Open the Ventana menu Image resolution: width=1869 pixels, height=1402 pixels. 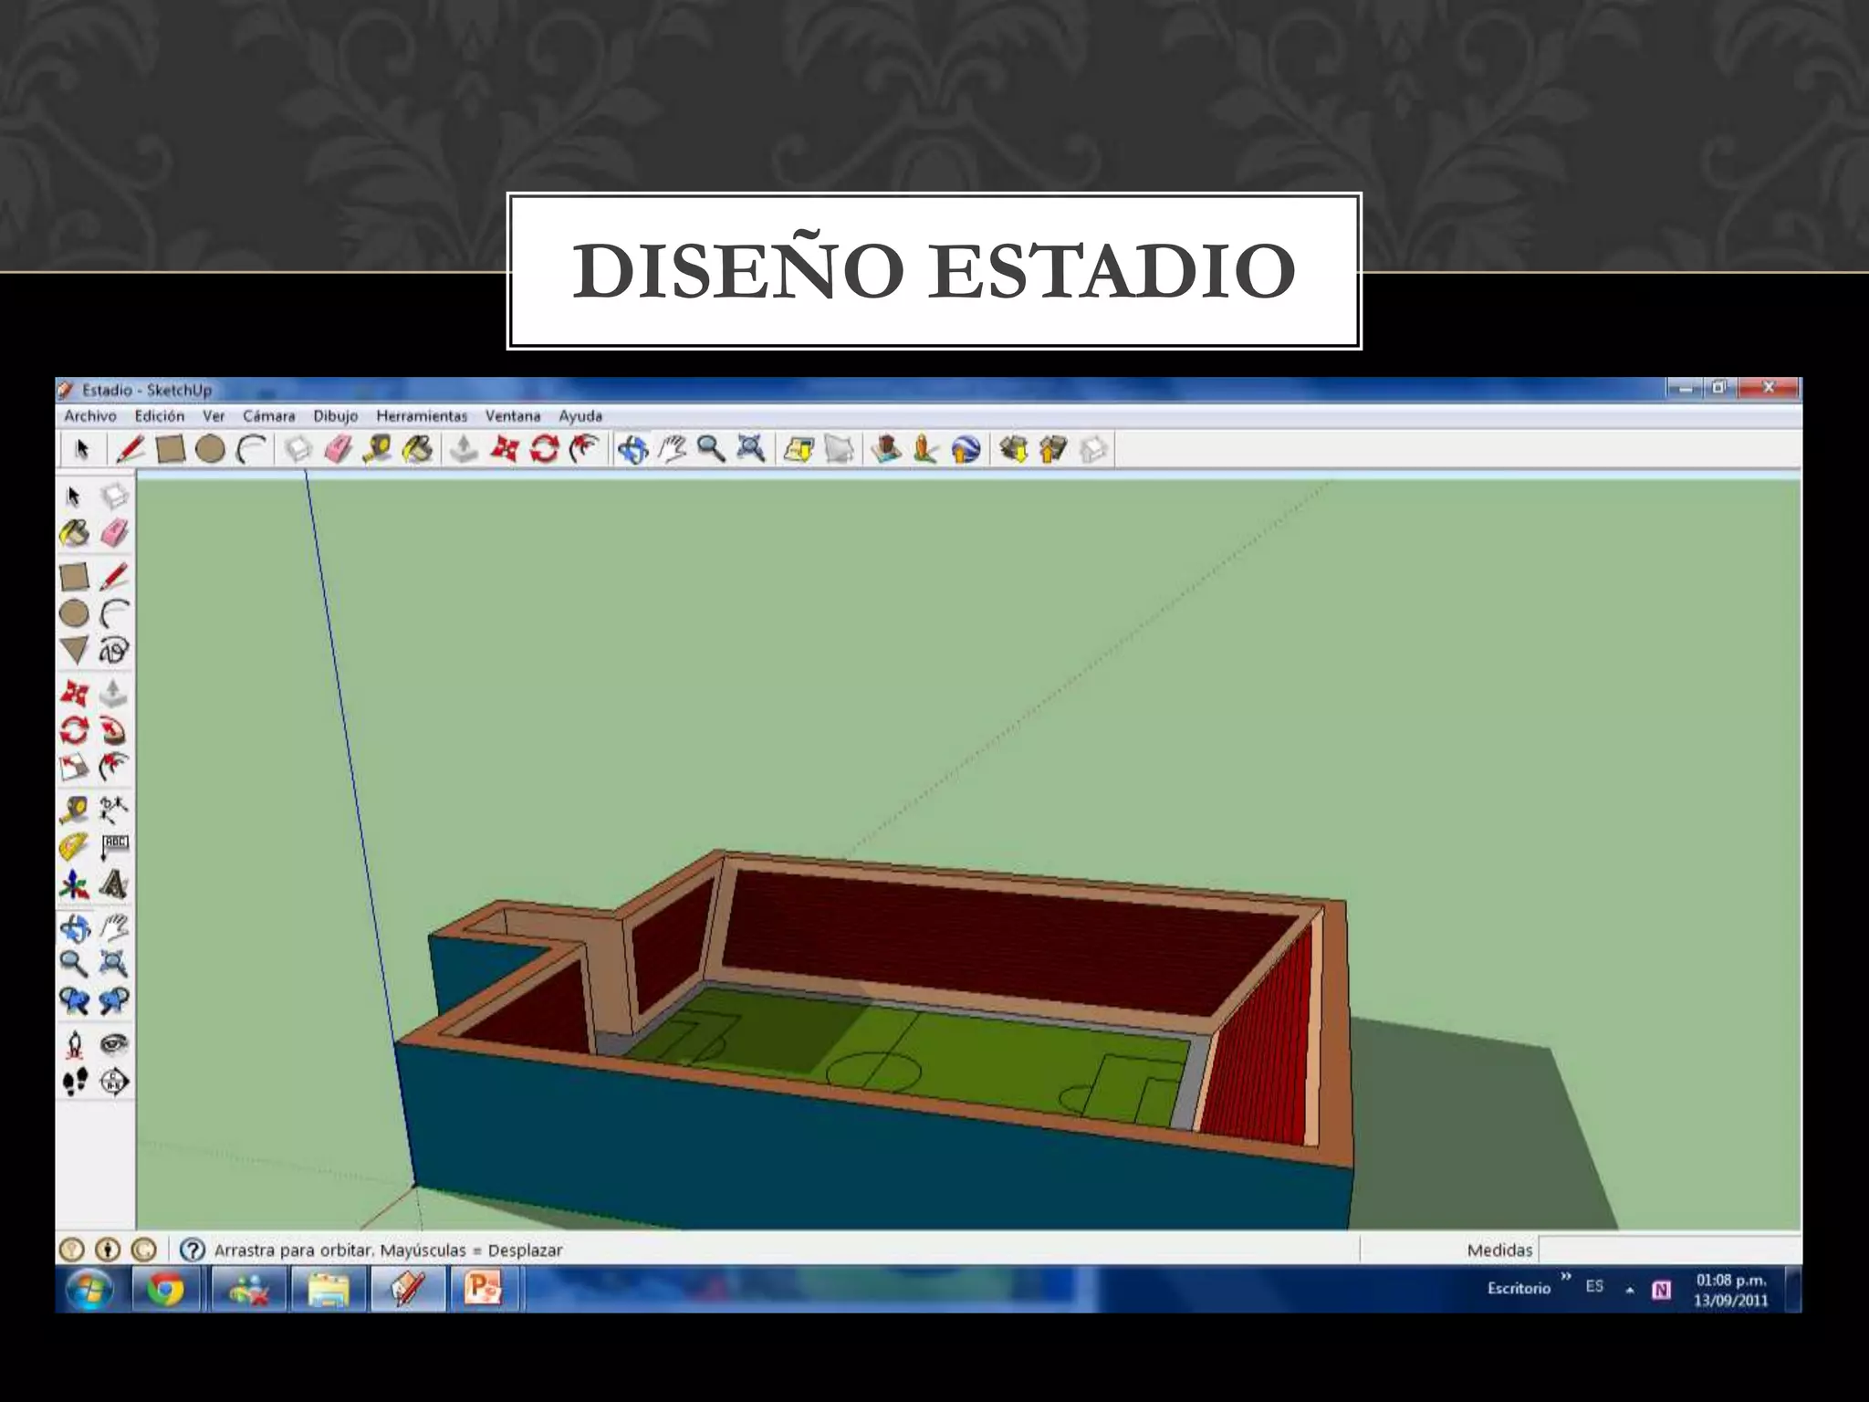point(513,416)
